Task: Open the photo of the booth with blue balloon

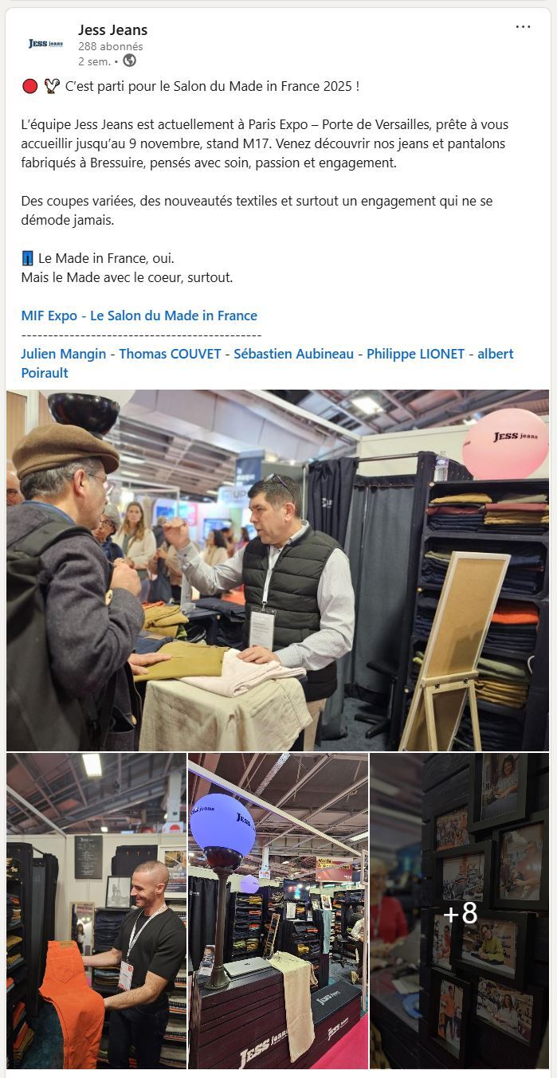Action: point(278,911)
